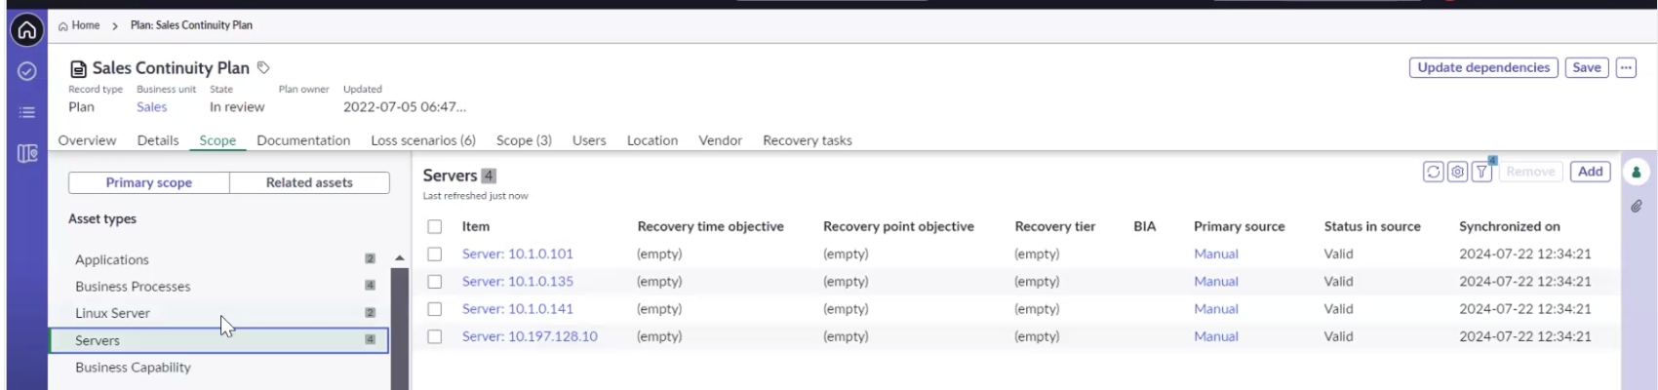1658x390 pixels.
Task: Check the Server: 10.197.128.10 row
Action: (435, 336)
